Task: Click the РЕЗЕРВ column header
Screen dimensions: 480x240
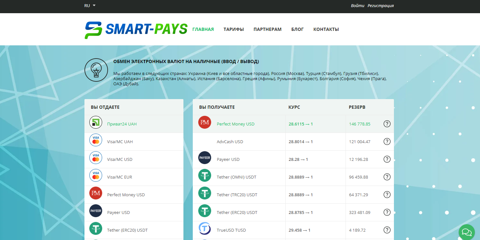Action: 357,107
